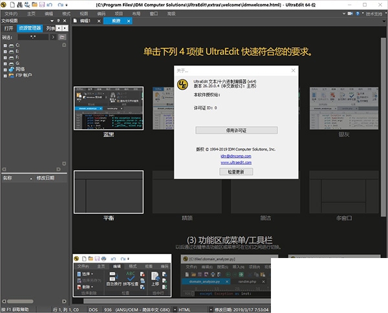Image resolution: width=388 pixels, height=313 pixels.
Task: Switch to the 列表 file view tab
Action: pos(50,28)
